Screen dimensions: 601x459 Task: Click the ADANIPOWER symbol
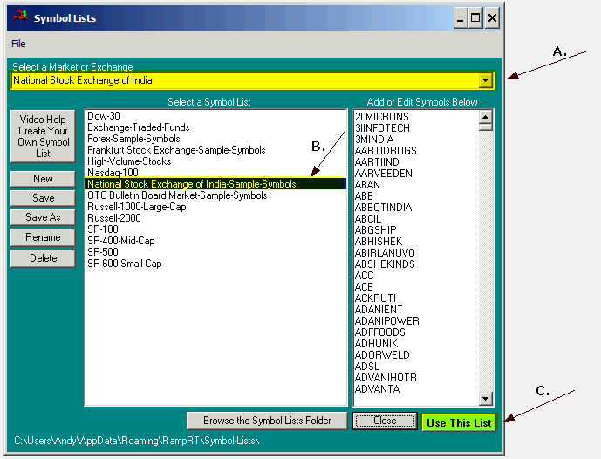[x=387, y=321]
